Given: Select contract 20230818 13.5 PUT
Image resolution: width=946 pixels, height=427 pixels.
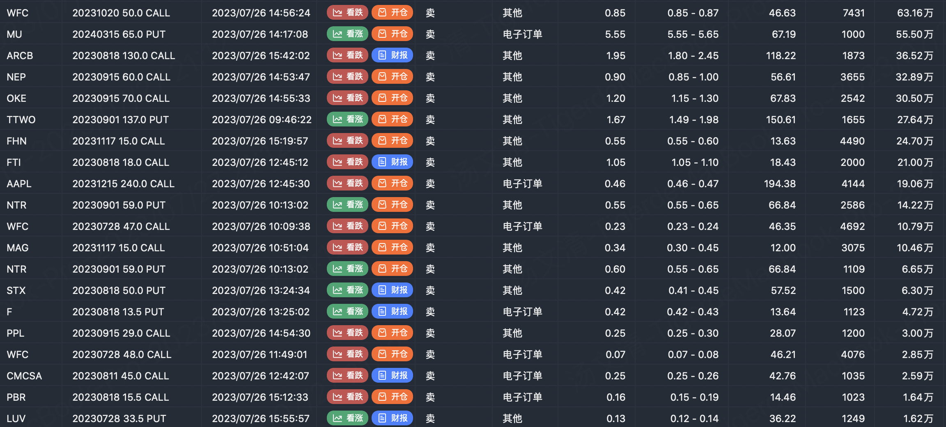Looking at the screenshot, I should 118,312.
